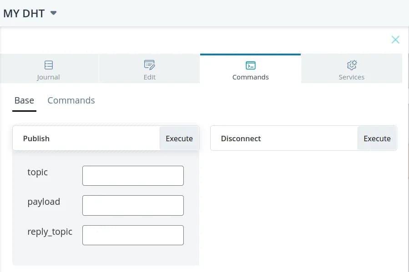Switch to the Commands sub-tab beside Base
The width and height of the screenshot is (409, 272).
tap(71, 100)
